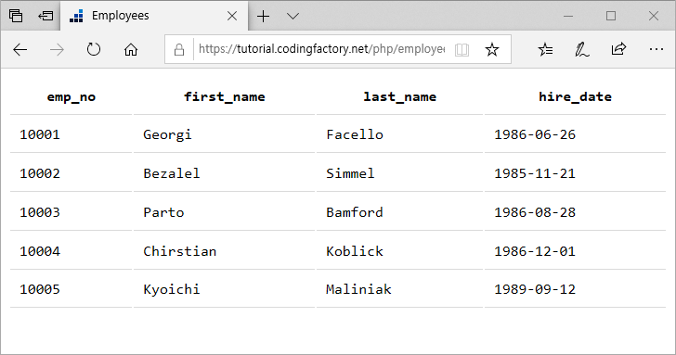Close the Employees tab
Viewport: 676px width, 355px height.
point(232,16)
